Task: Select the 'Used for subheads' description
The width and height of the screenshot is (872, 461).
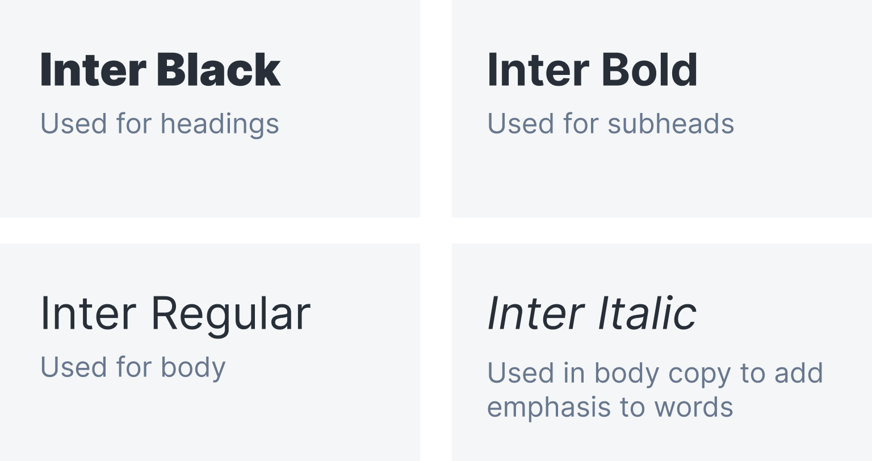Action: click(610, 124)
